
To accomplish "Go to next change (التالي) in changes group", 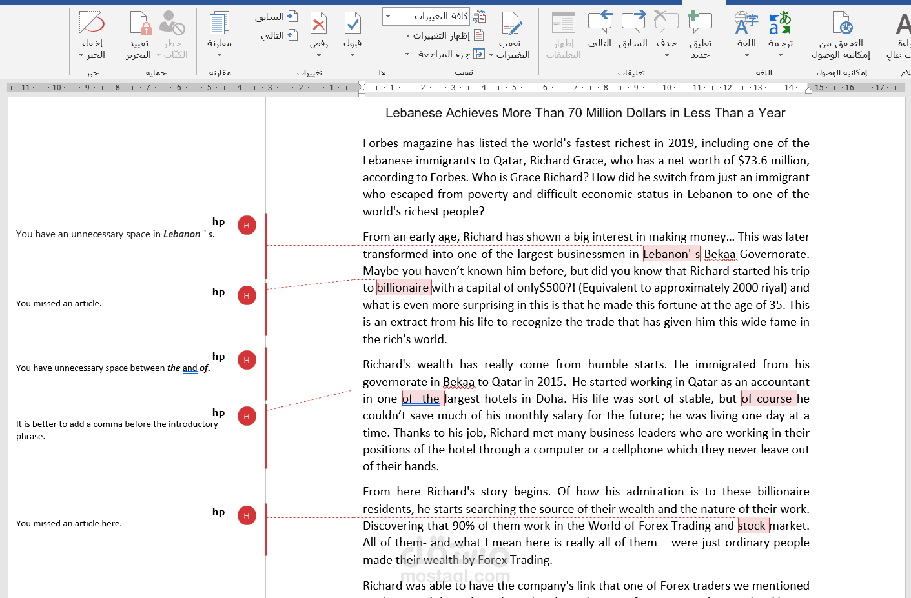I will (x=279, y=35).
